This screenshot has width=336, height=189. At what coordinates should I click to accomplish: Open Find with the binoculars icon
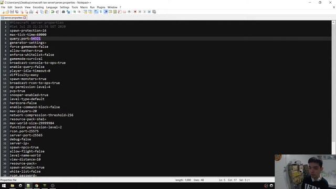64,12
